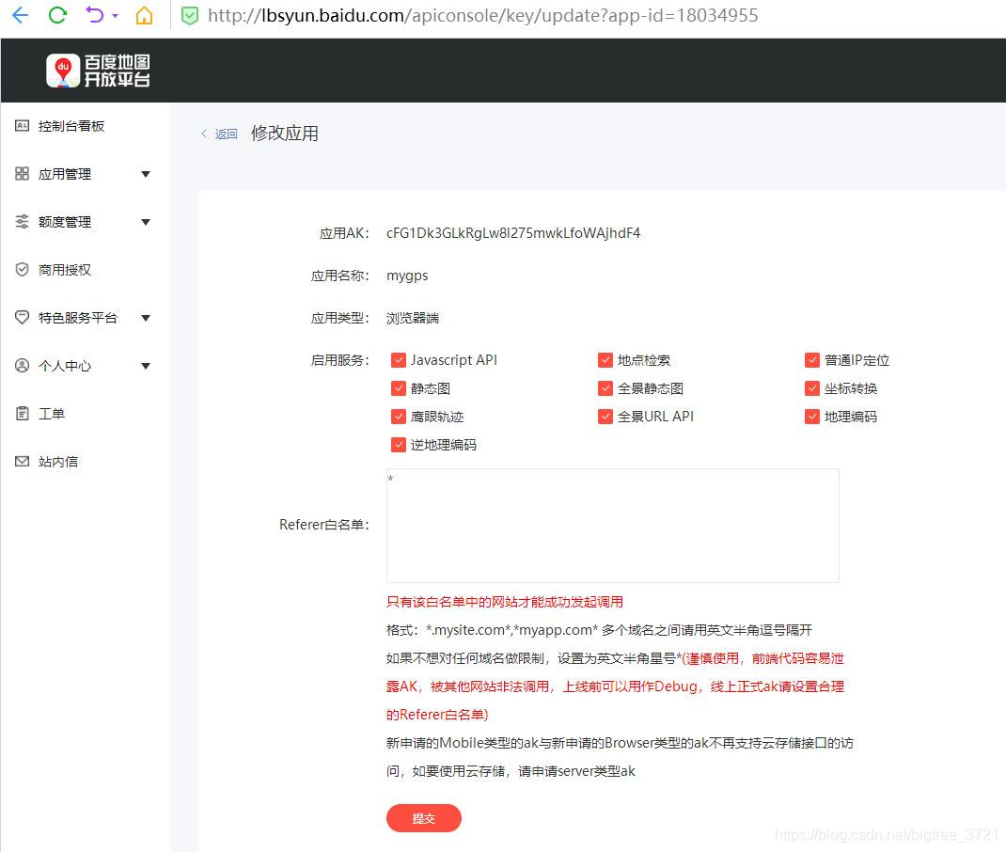
Task: Go to browser home page icon
Action: (145, 15)
